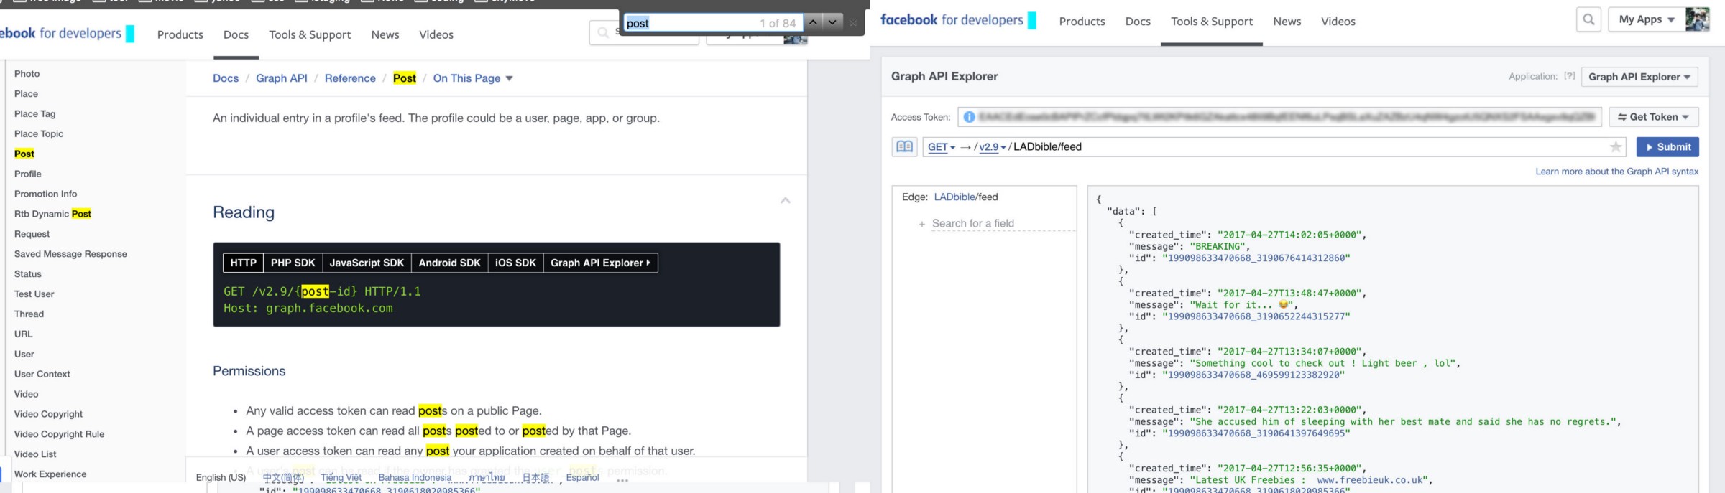Open Promotion Info in the reference sidebar
This screenshot has width=1725, height=493.
(45, 194)
